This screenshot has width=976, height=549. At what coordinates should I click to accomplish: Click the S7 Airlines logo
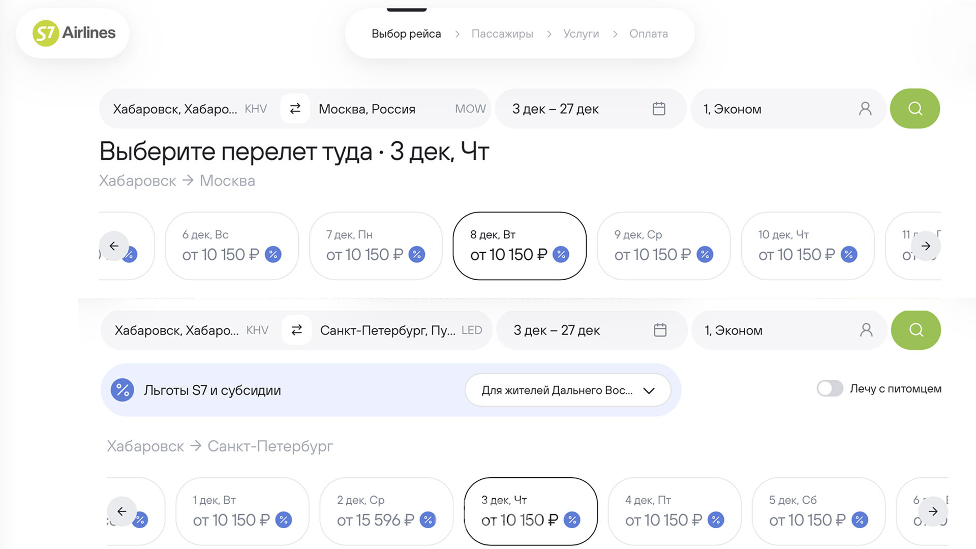[74, 33]
